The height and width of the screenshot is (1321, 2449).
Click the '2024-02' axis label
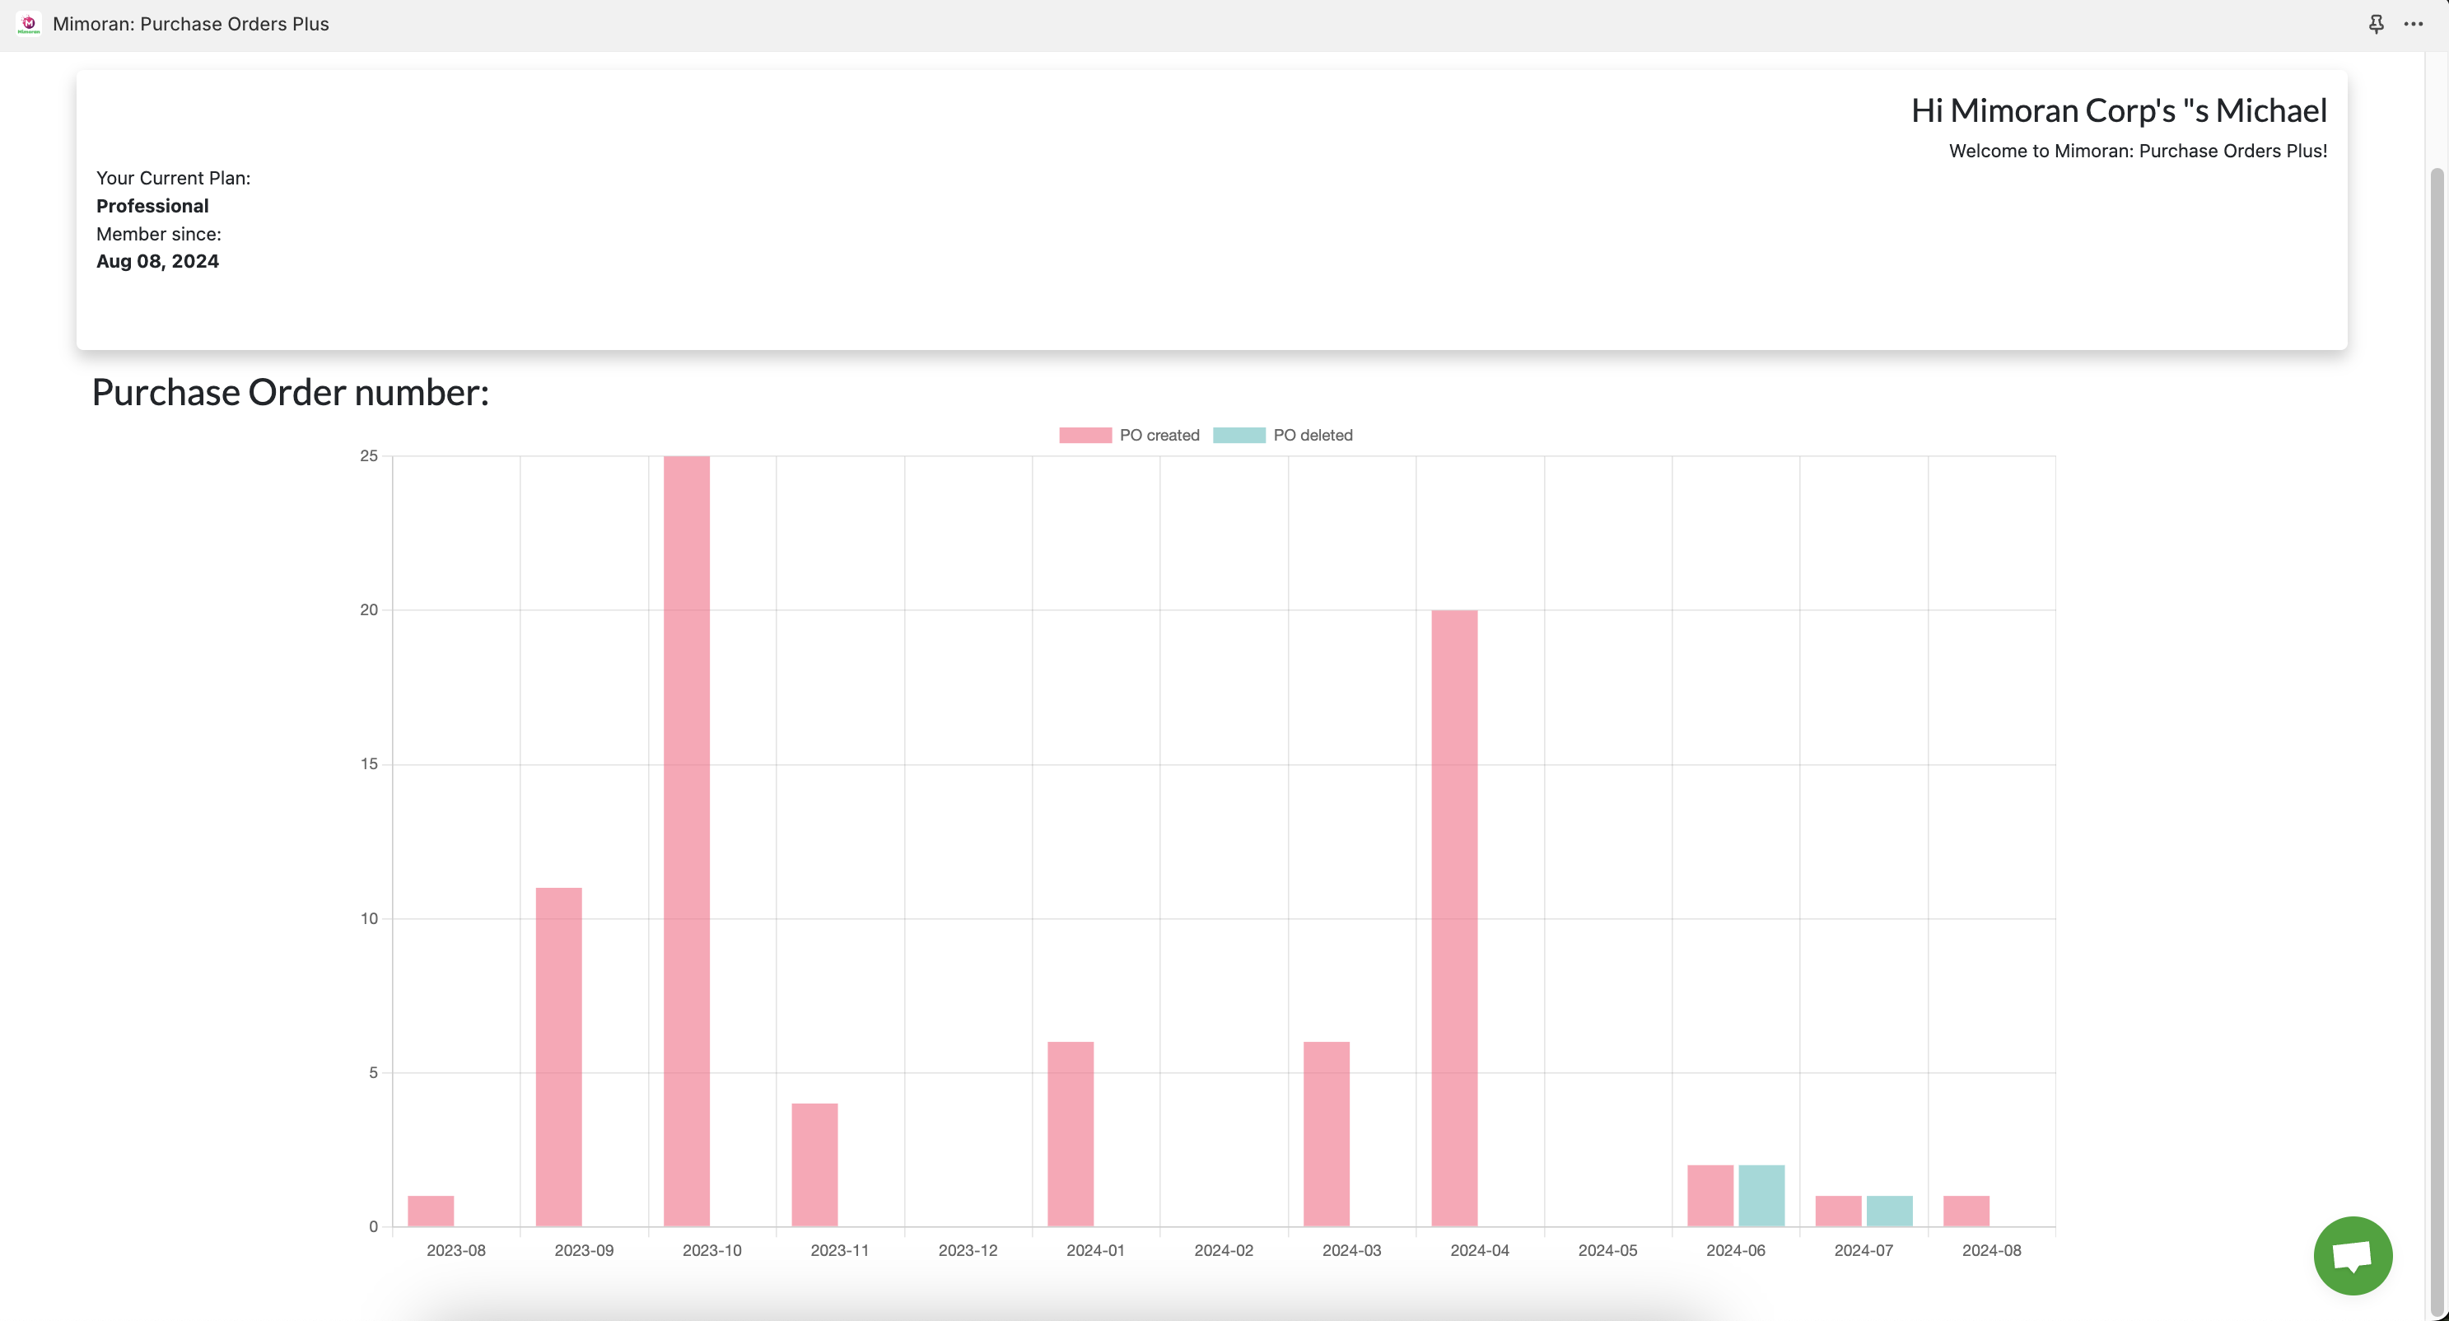[1224, 1249]
